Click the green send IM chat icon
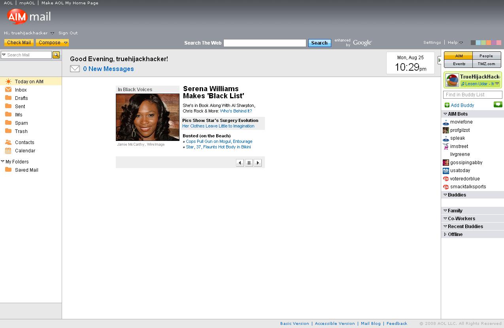Image resolution: width=504 pixels, height=328 pixels. [x=498, y=105]
